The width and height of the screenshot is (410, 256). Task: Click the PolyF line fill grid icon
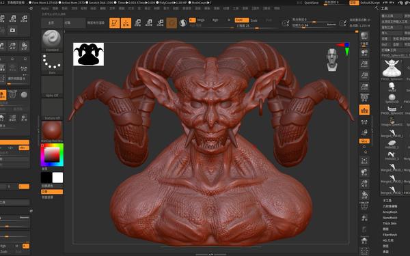pyautogui.click(x=364, y=206)
